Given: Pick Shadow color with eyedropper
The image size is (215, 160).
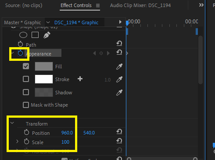Looking at the screenshot, I should tap(119, 93).
